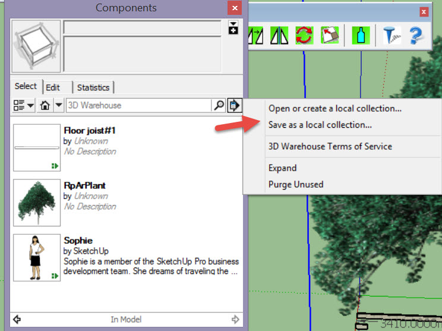The width and height of the screenshot is (442, 331).
Task: Click the red circular arrows refresh icon
Action: click(x=304, y=35)
